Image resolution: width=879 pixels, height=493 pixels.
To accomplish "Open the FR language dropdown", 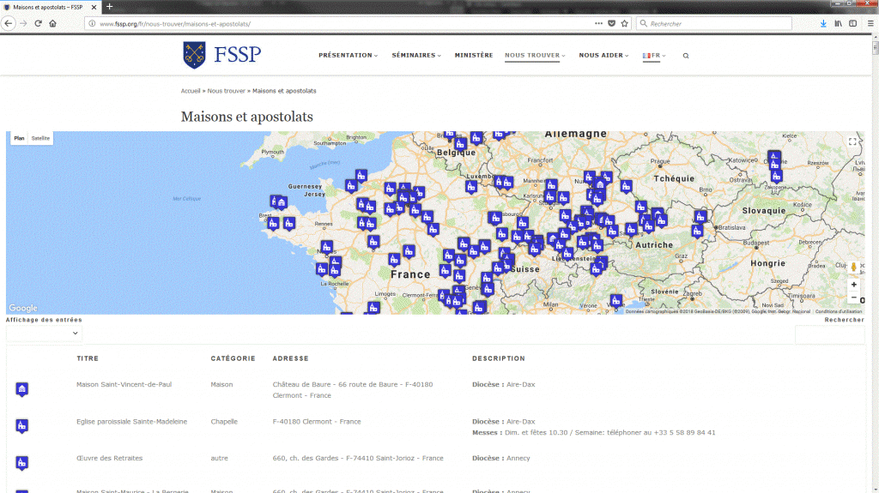I will tap(654, 56).
